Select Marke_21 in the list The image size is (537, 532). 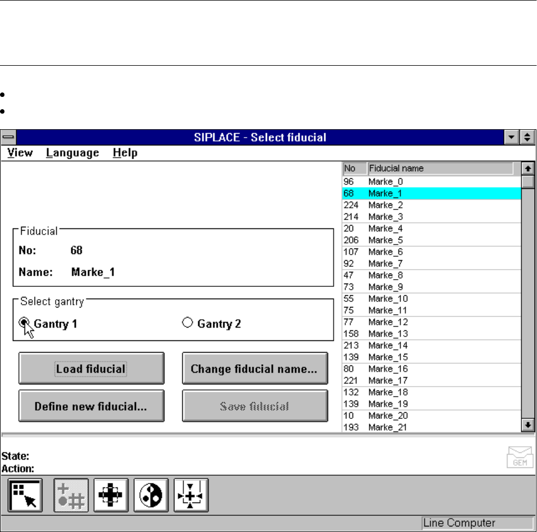point(432,427)
